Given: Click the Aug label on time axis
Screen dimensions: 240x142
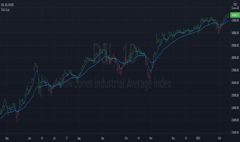Looking at the screenshot, I should pyautogui.click(x=79, y=138).
